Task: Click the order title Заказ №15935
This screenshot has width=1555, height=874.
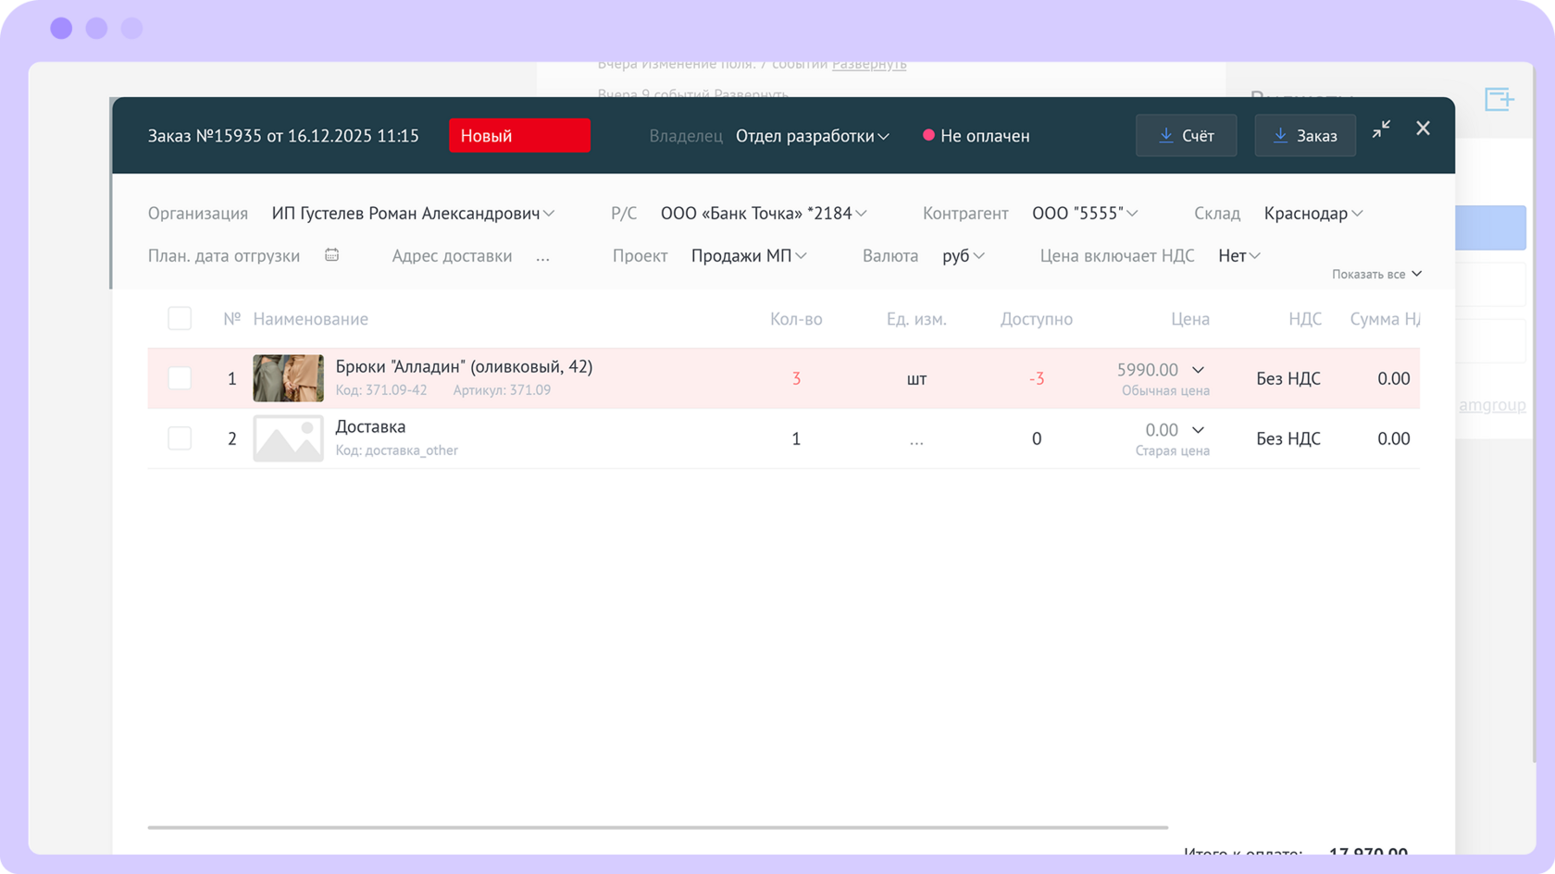Action: [283, 136]
